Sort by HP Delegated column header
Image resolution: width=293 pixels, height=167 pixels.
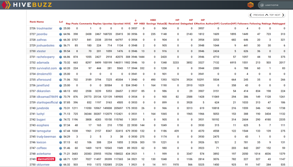[187, 22]
